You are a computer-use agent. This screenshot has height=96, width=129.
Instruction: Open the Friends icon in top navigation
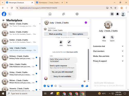coord(63,14)
